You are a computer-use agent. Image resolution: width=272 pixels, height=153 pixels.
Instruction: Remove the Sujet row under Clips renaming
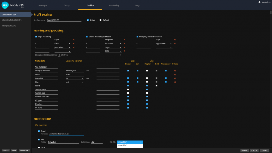(73, 40)
